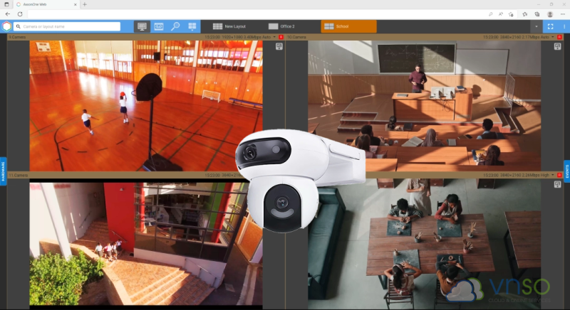Expand the layout list dropdown arrow

coord(535,26)
